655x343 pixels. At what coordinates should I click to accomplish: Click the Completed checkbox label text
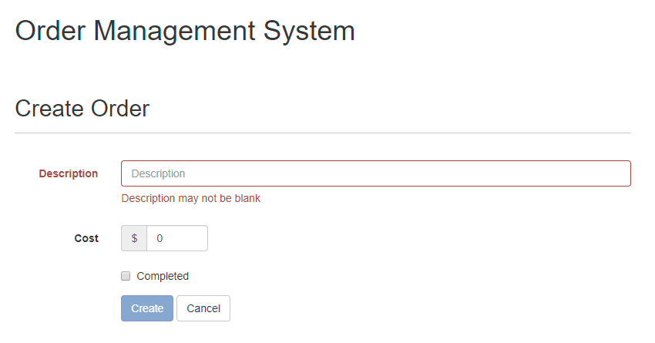[x=163, y=276]
